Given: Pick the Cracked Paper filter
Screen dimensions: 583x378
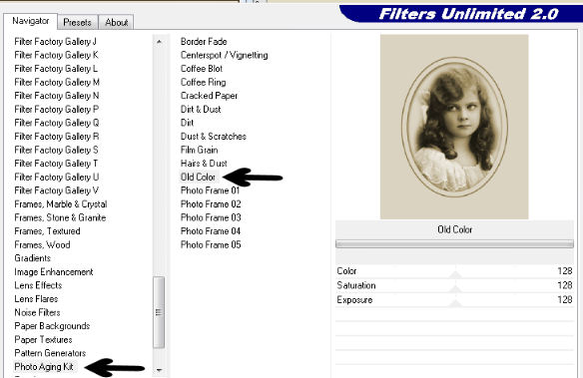Looking at the screenshot, I should 209,96.
